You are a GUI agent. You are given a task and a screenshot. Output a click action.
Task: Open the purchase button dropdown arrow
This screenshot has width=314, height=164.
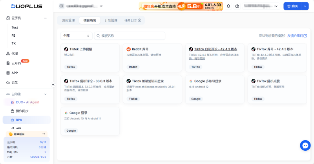[305, 6]
